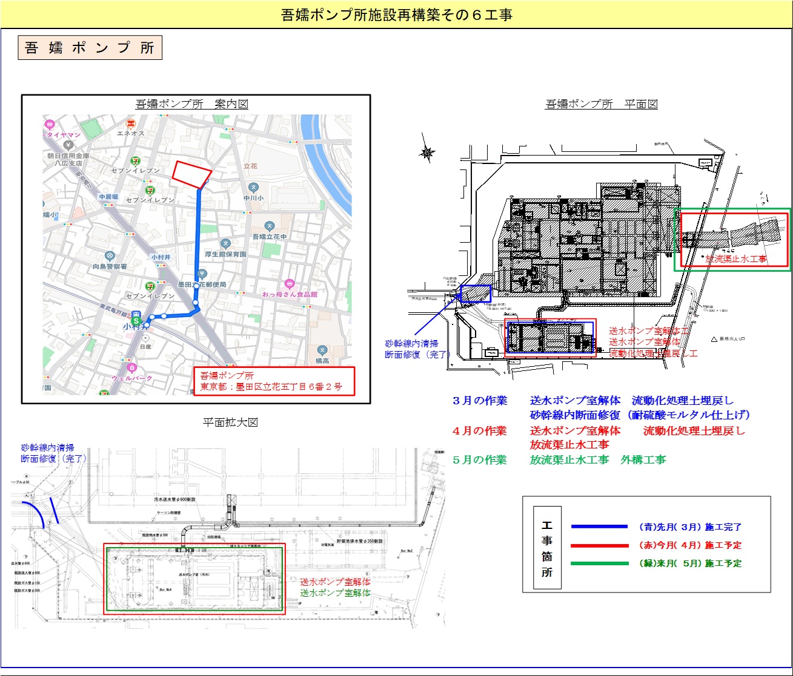Viewport: 793px width, 676px height.
Task: Click the yen icon above 朝日信用金庫 八広支店
Action: 68,146
